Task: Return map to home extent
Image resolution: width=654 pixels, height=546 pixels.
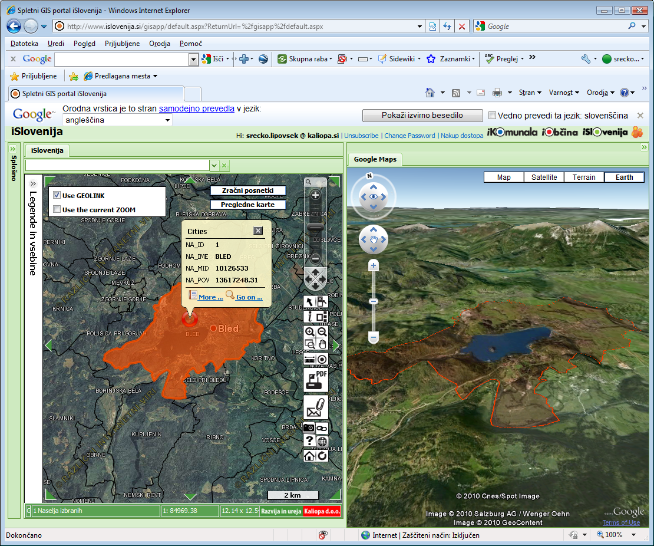Action: (309, 455)
